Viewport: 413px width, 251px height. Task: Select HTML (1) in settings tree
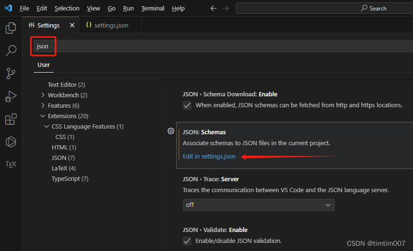click(64, 147)
